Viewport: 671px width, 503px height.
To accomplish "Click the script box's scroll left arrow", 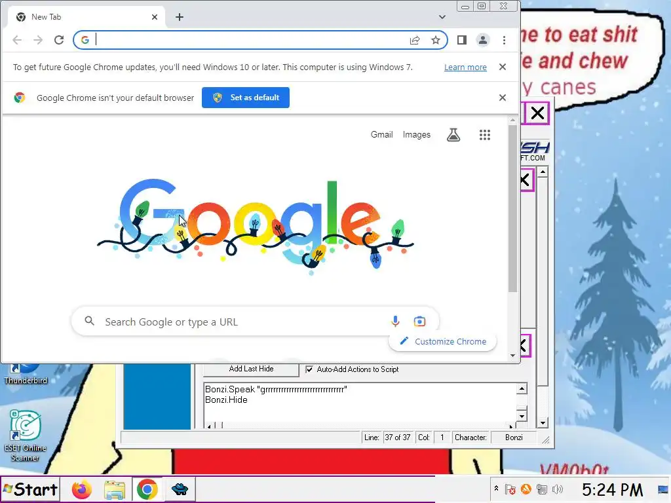I will coord(209,426).
